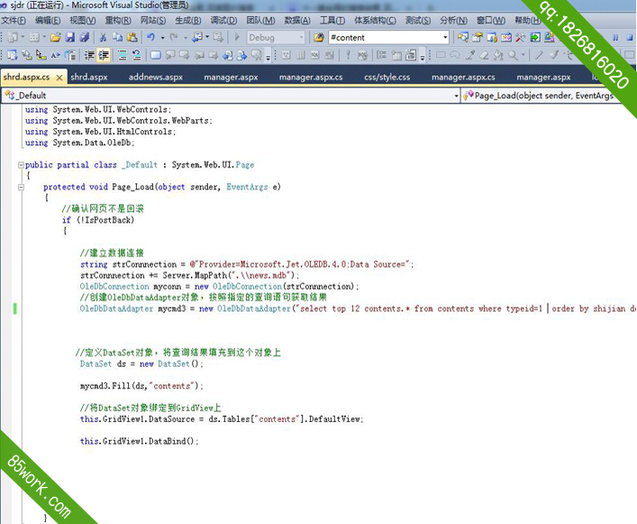Click the highlighted Increase Indent icon
Screen dimensions: 637x524
(x=104, y=55)
